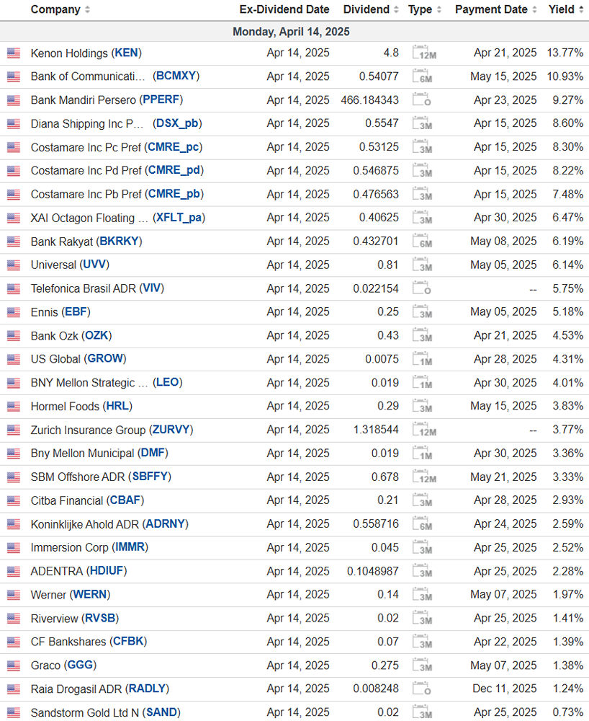Click the calendar type icon for Bank Mandiri Persero
Image resolution: width=589 pixels, height=721 pixels.
(x=423, y=100)
